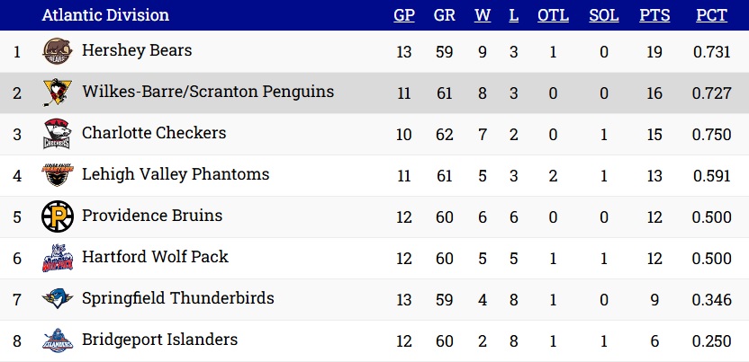This screenshot has width=749, height=362.
Task: Click the Springfield Thunderbirds logo
Action: (x=58, y=298)
